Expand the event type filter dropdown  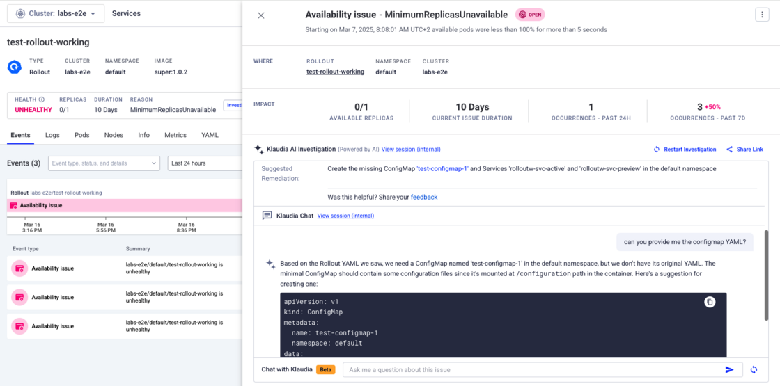click(x=104, y=163)
